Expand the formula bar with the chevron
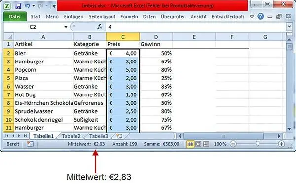Image resolution: width=296 pixels, height=187 pixels. (x=289, y=27)
